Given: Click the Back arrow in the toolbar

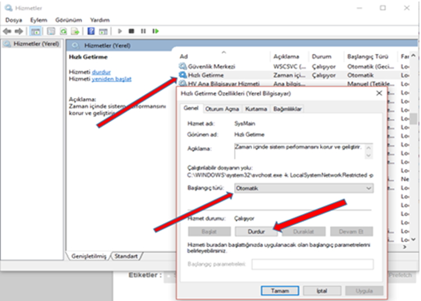Looking at the screenshot, I should (x=7, y=31).
